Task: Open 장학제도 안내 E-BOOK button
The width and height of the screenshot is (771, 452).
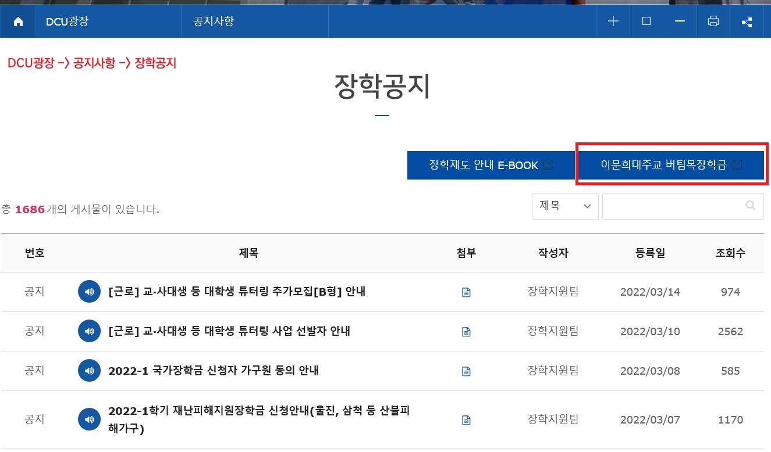Action: (491, 166)
